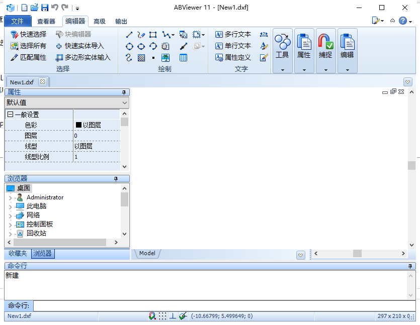Select the freehand sketch pencil tool
Viewport: 420px width, 325px height.
coord(141,35)
